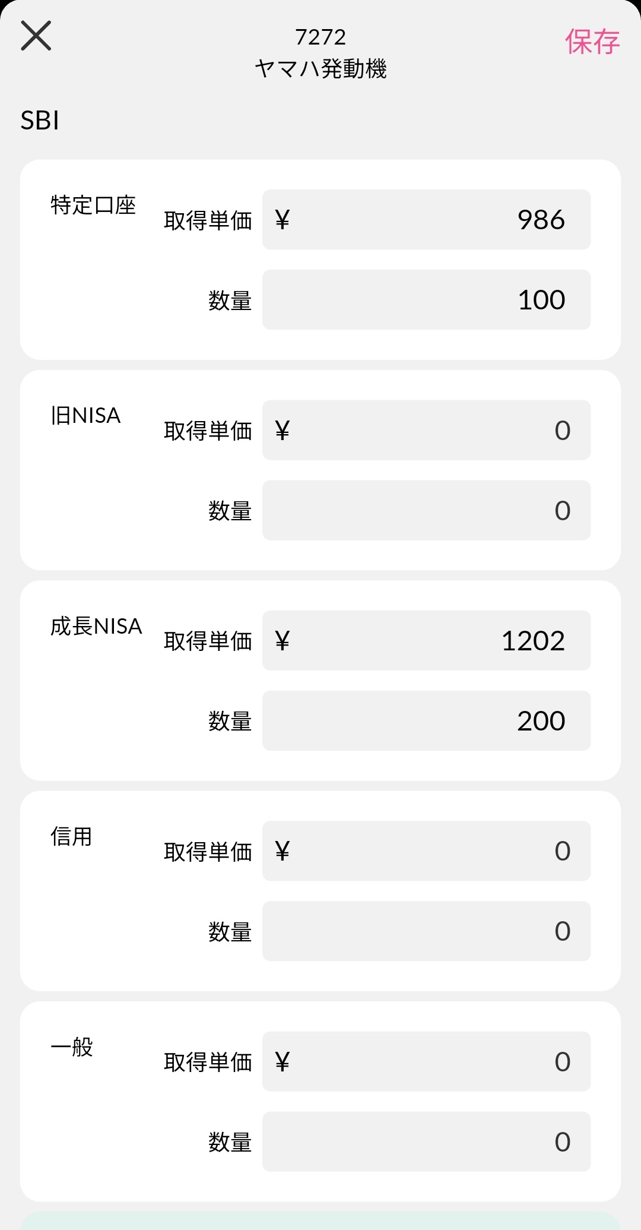Tap the yen symbol in 成長NISA price
Image resolution: width=641 pixels, height=1230 pixels.
[x=283, y=641]
